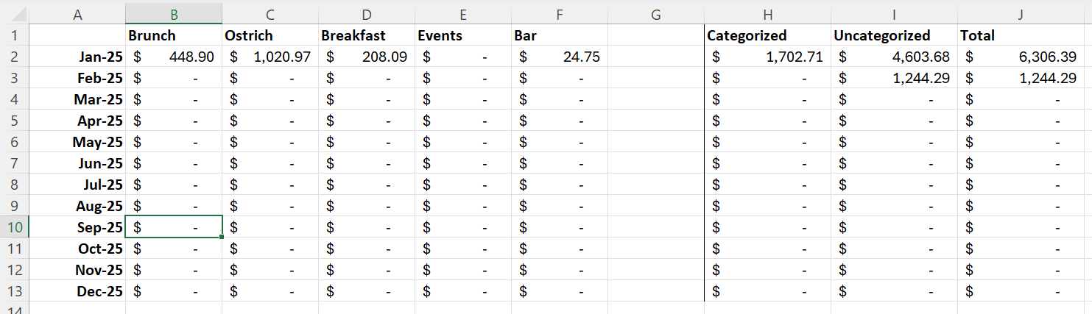This screenshot has height=314, width=1092.
Task: Click the Ostrich header cell
Action: [270, 35]
